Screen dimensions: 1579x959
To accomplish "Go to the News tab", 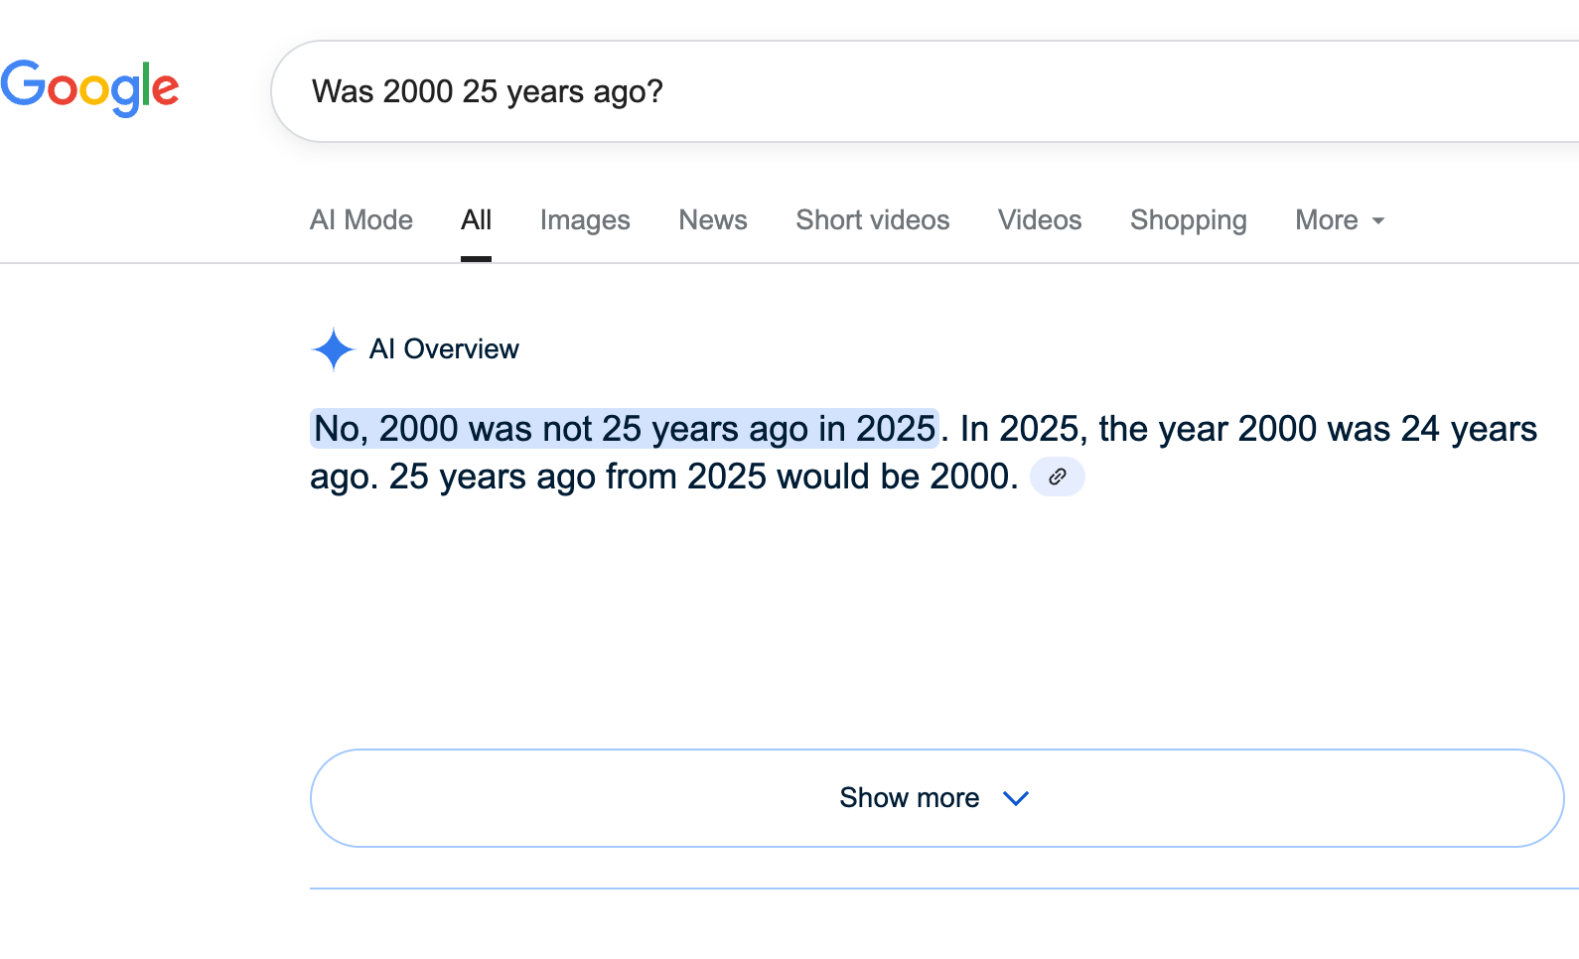I will click(x=713, y=219).
